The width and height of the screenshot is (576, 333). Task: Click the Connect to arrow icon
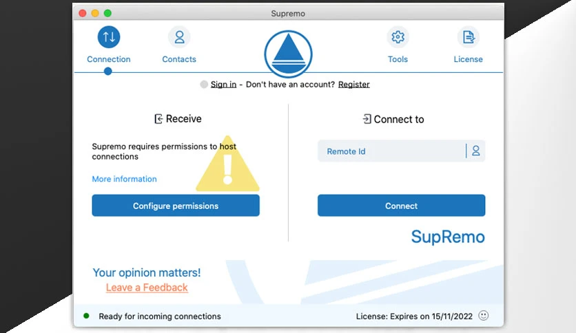tap(367, 119)
